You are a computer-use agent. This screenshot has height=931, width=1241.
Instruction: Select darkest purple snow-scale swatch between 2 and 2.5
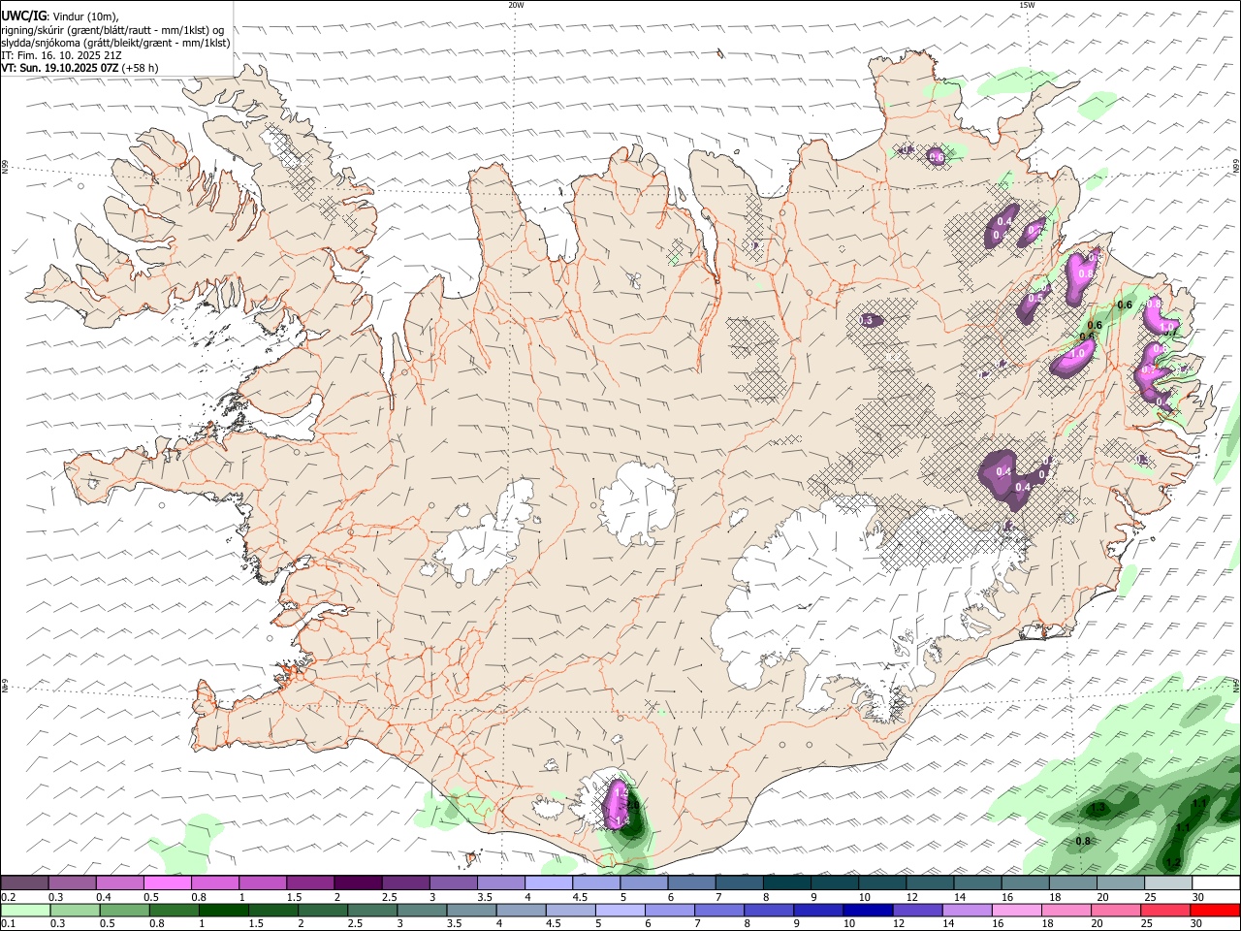pos(358,883)
